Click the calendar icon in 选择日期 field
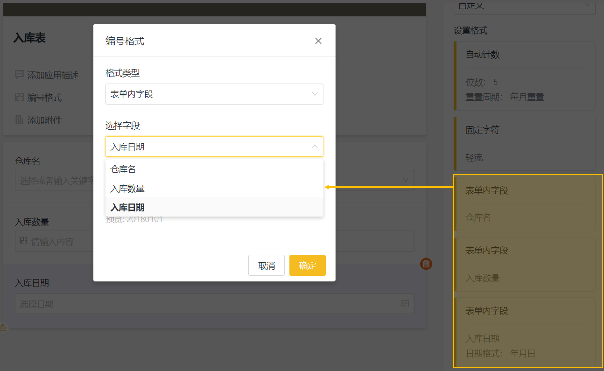 pyautogui.click(x=405, y=304)
